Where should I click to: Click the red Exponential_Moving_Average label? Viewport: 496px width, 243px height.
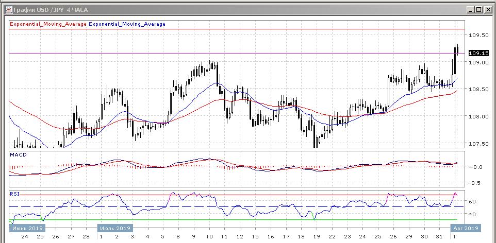click(48, 24)
